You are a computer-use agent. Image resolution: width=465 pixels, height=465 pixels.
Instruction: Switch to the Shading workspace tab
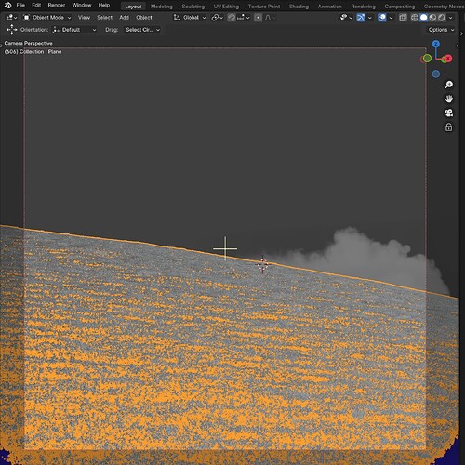[x=299, y=7]
